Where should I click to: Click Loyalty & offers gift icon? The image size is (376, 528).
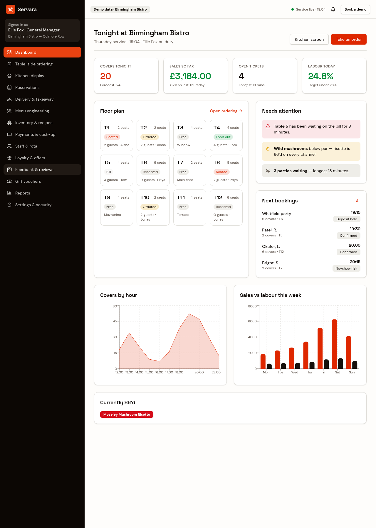9,158
